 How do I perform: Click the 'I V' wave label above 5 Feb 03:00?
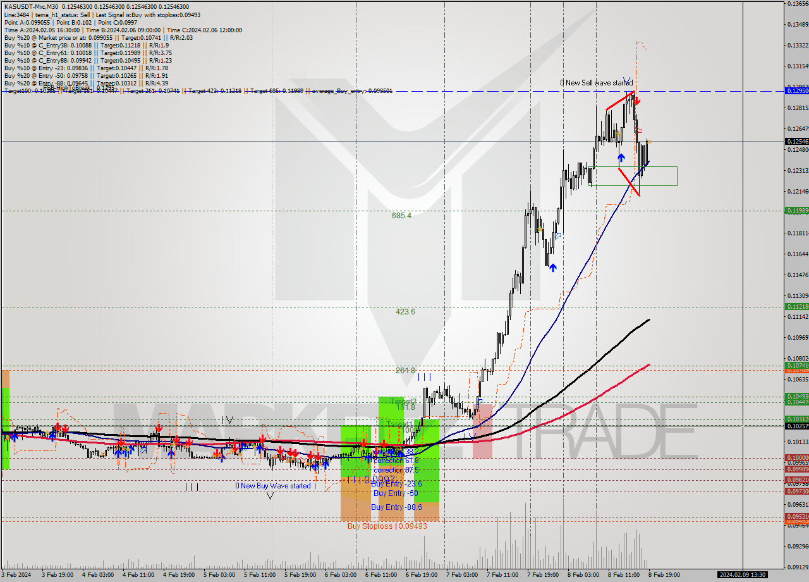[228, 419]
